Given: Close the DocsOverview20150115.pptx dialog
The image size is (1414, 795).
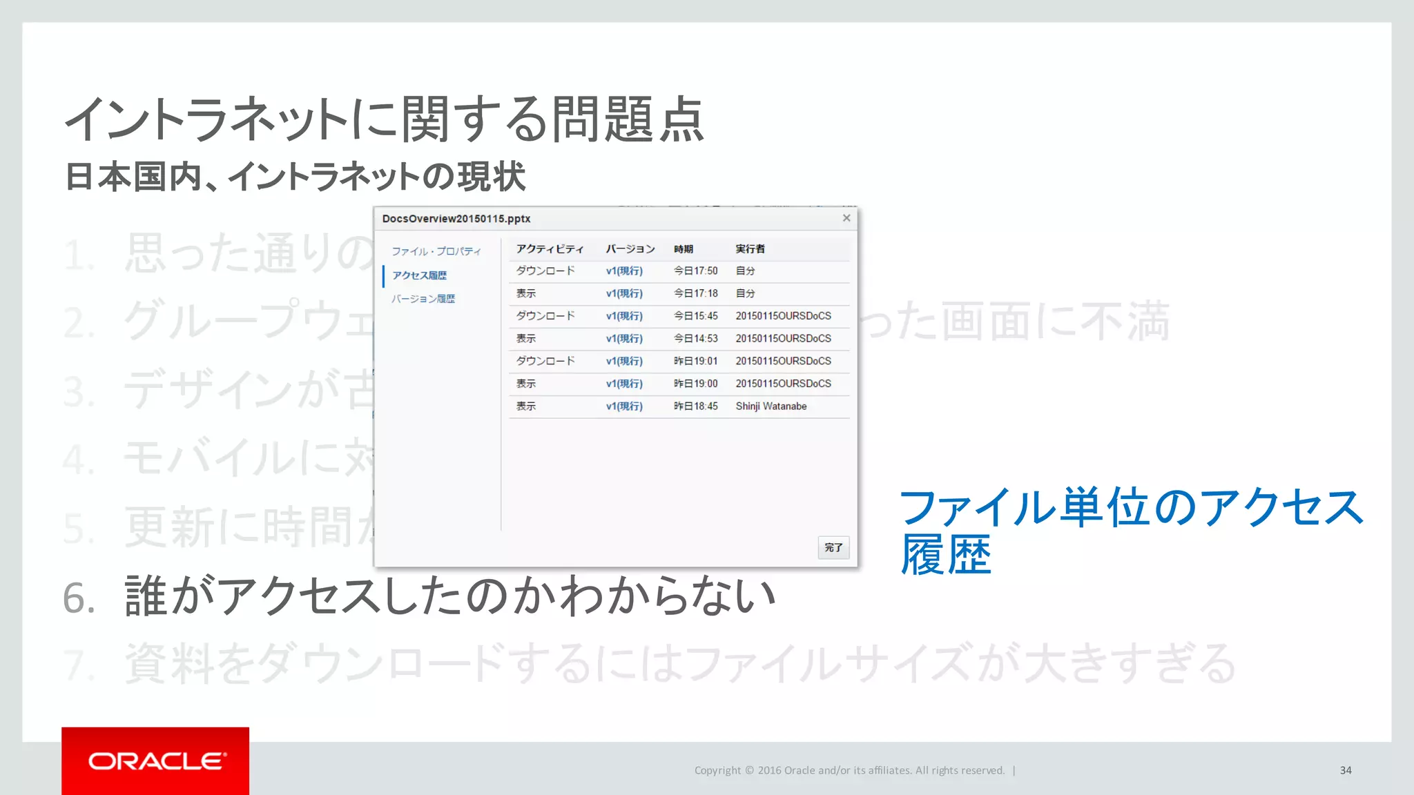Looking at the screenshot, I should point(846,218).
